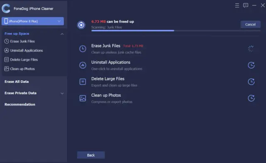Click 'Export and clean up large files' description
This screenshot has height=163, width=266.
pyautogui.click(x=114, y=85)
